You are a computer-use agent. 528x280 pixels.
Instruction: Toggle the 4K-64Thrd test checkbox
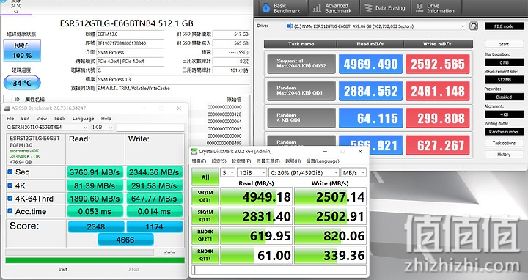(10, 199)
